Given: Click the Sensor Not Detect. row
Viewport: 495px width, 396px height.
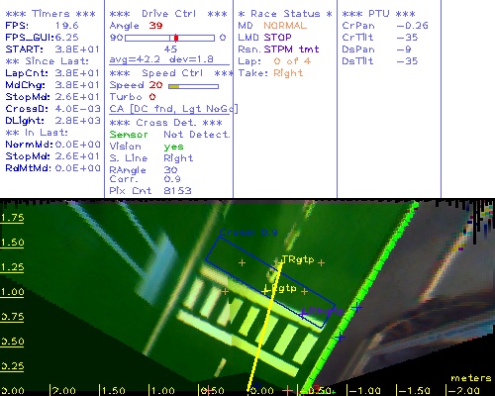Looking at the screenshot, I should [169, 135].
